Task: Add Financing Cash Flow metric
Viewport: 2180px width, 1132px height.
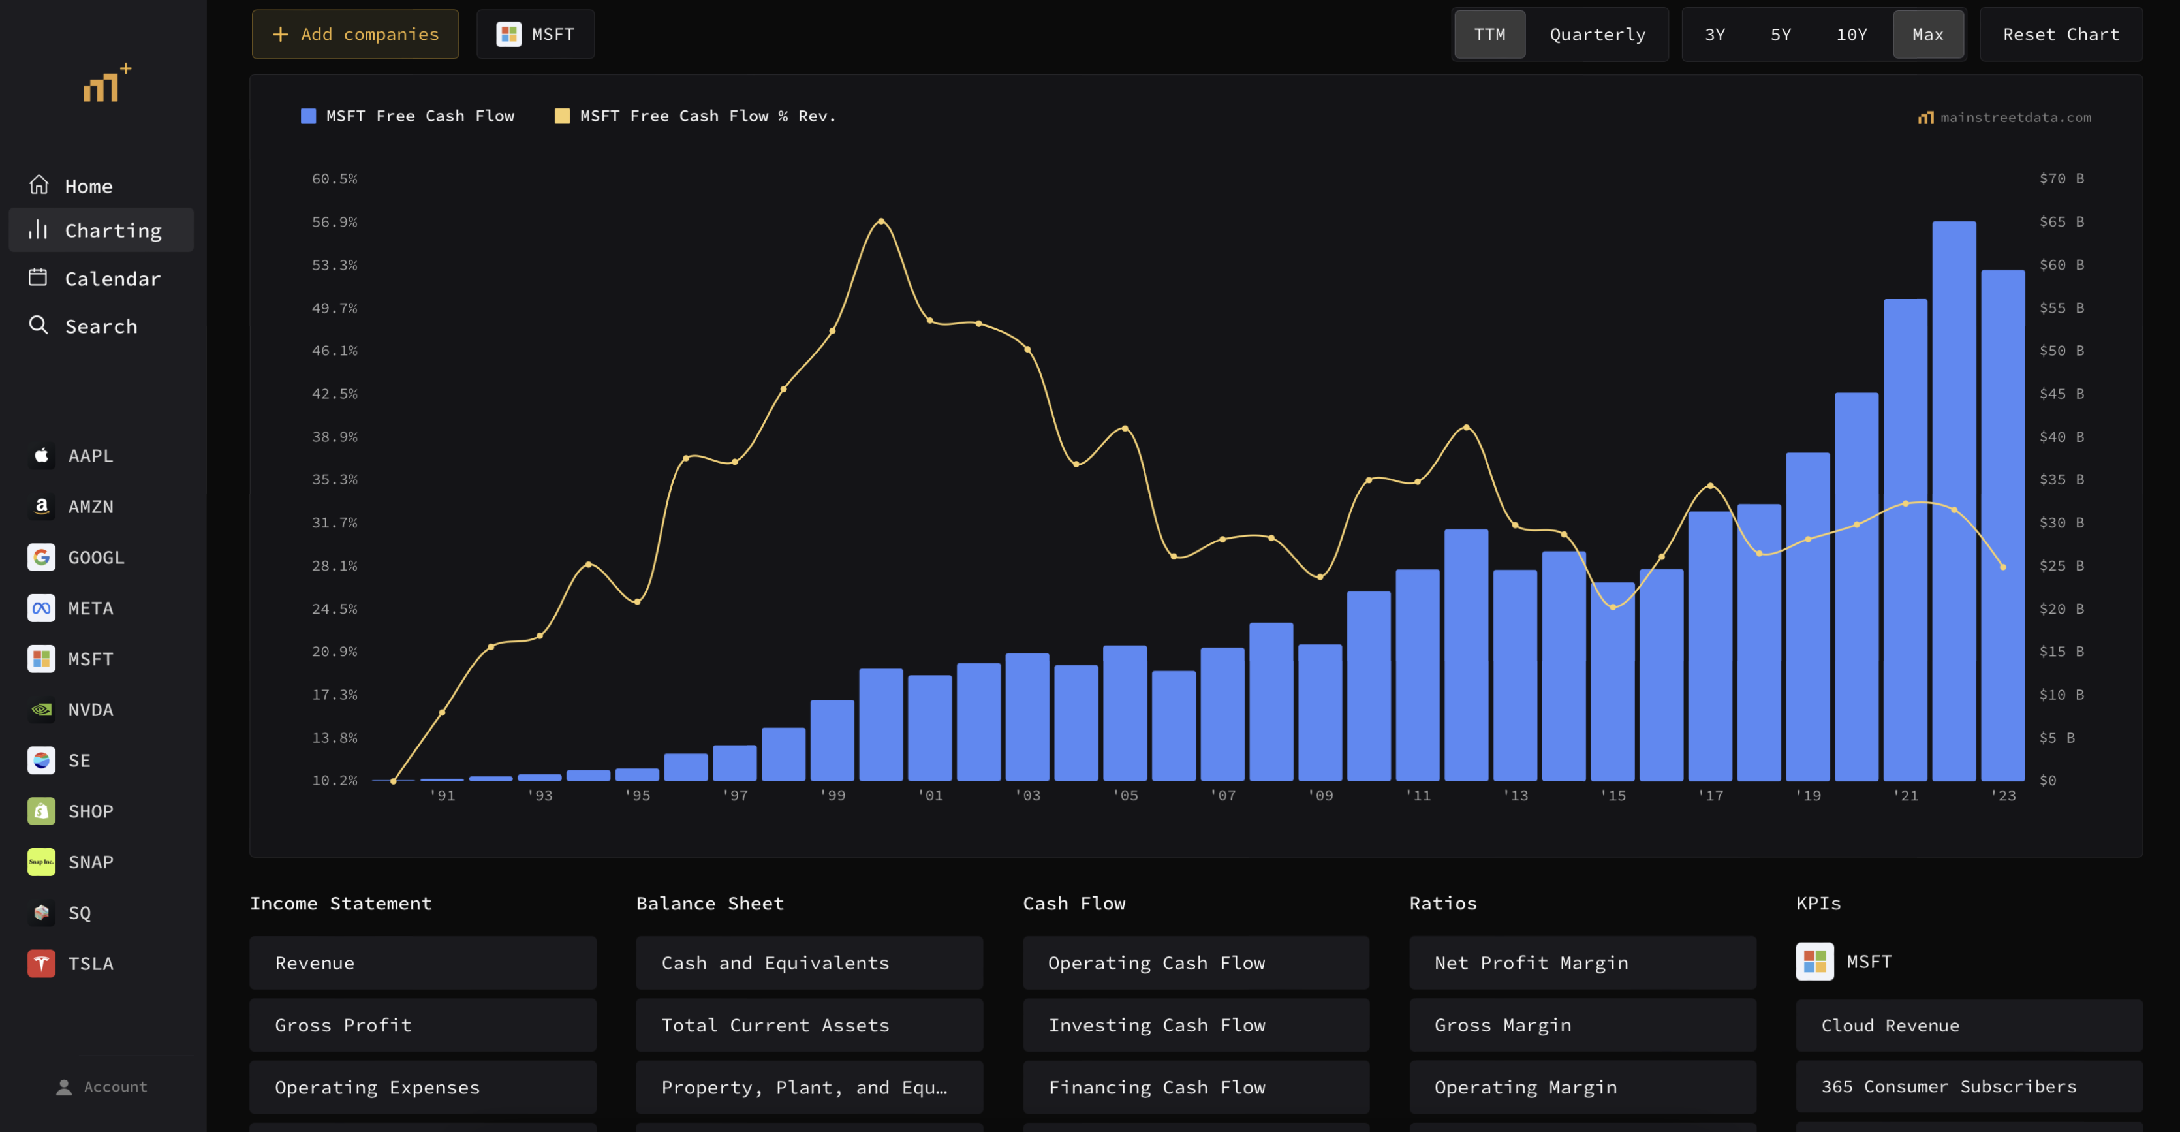Action: 1196,1088
